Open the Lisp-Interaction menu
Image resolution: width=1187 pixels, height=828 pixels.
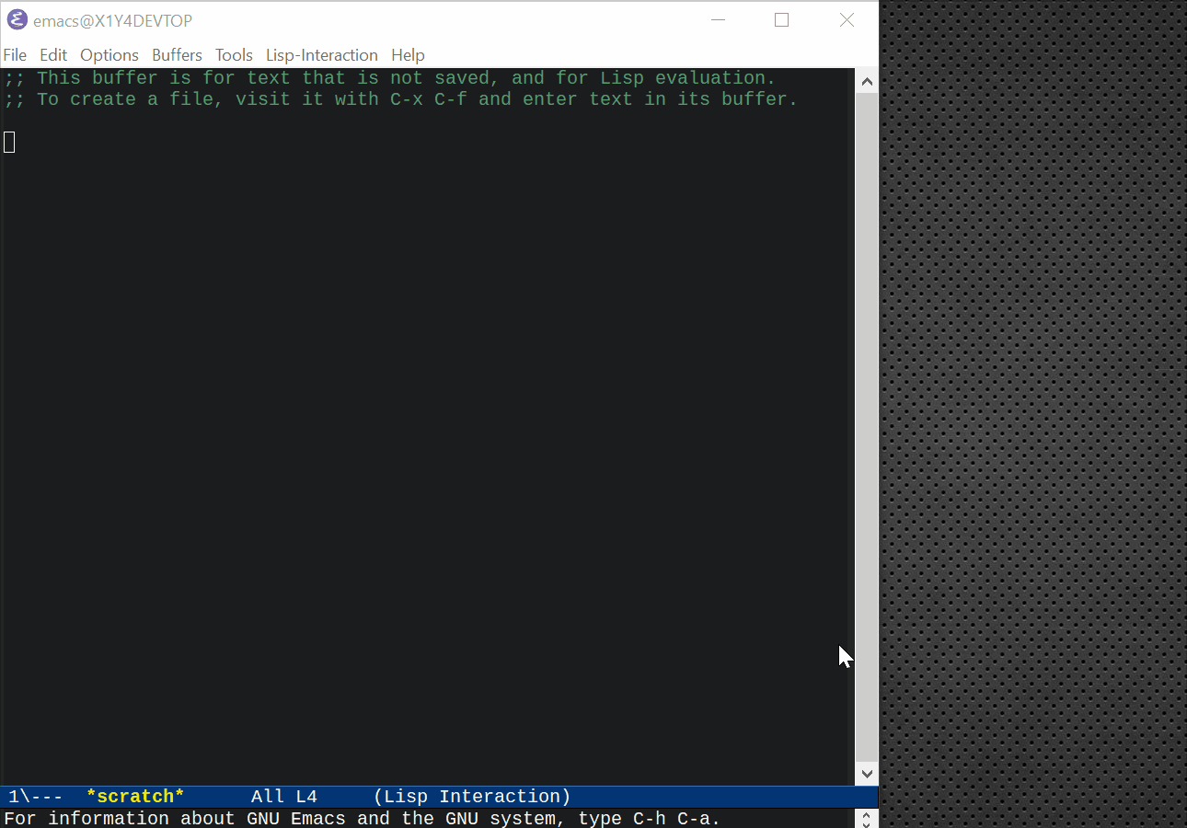tap(322, 55)
